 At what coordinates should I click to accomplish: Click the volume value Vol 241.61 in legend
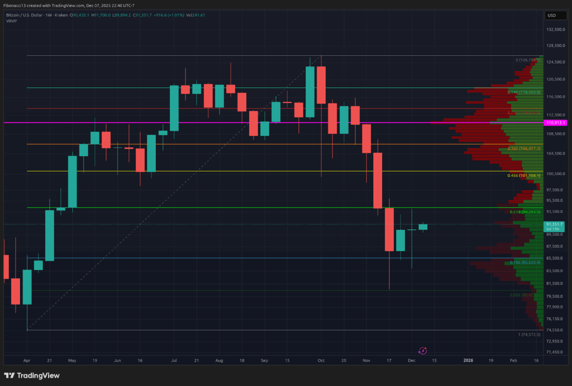click(x=196, y=16)
